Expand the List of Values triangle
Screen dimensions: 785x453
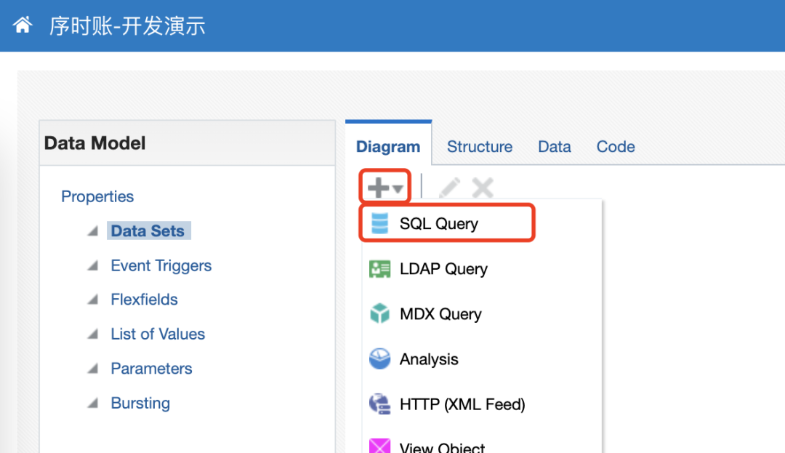[x=92, y=334]
